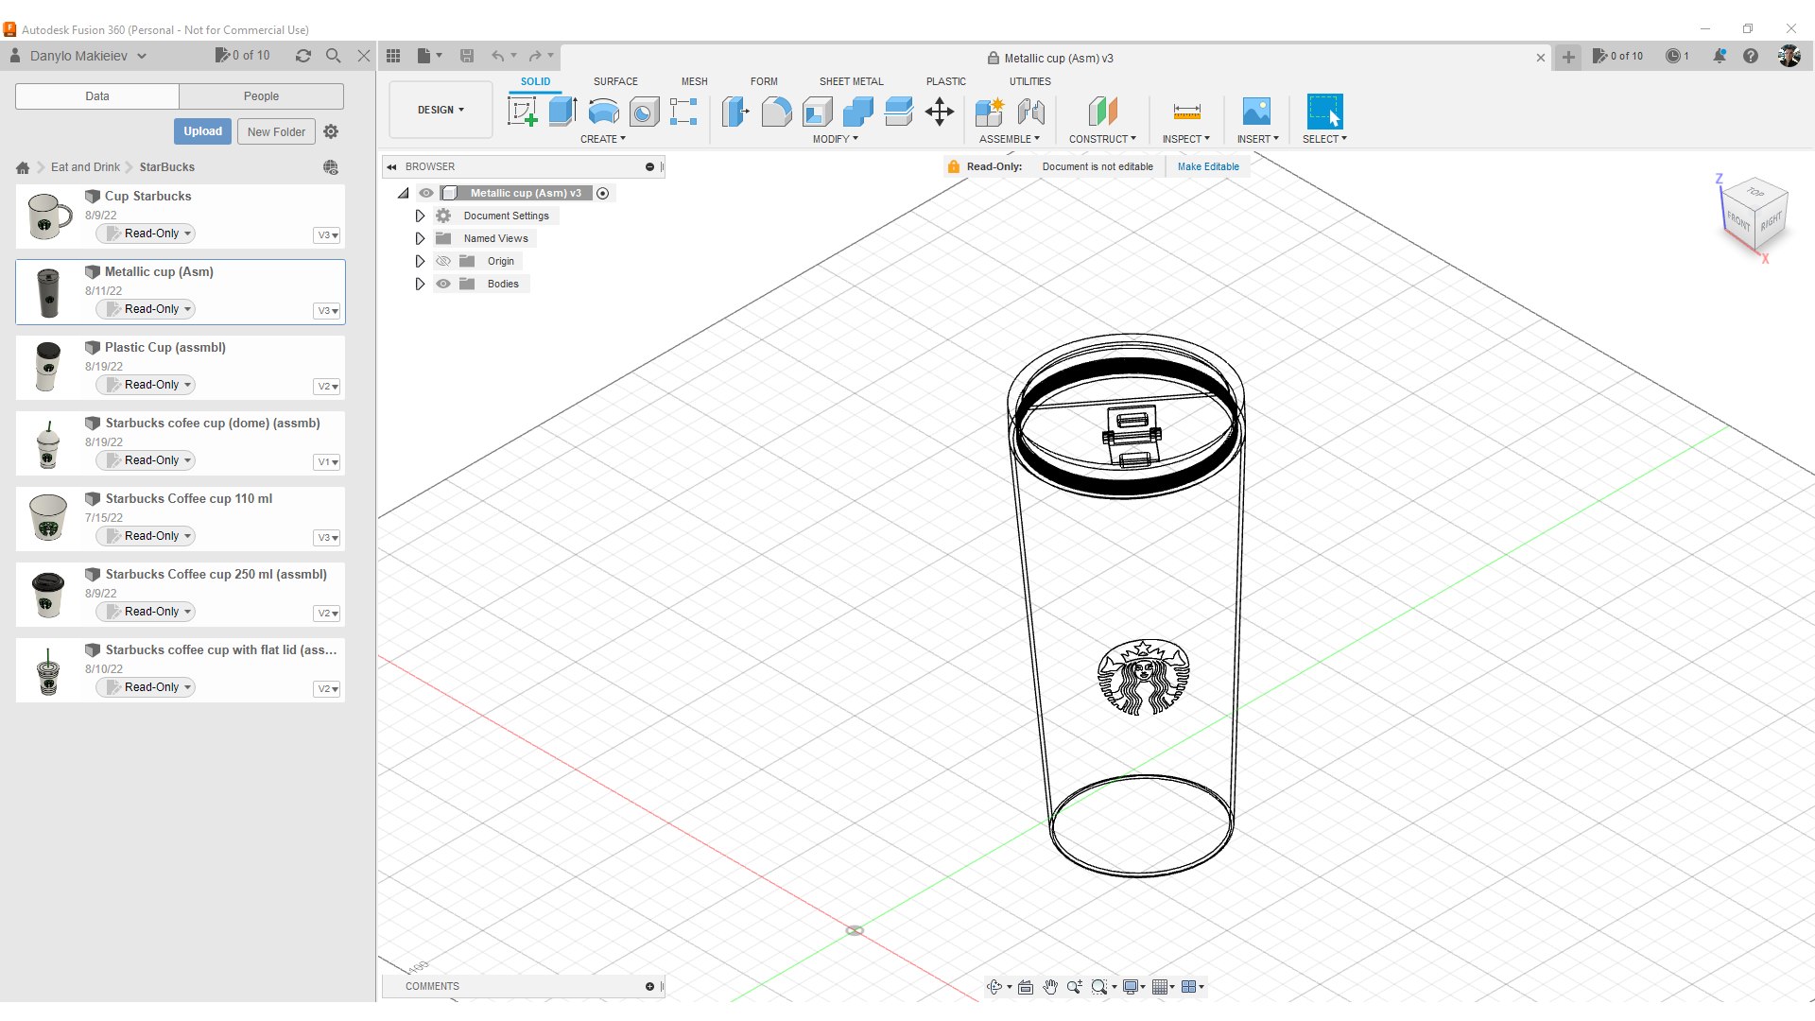Open the Insert image icon

tap(1256, 112)
